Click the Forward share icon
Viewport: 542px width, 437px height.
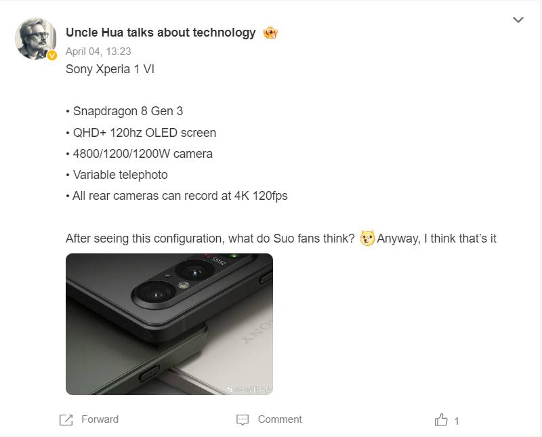coord(66,419)
